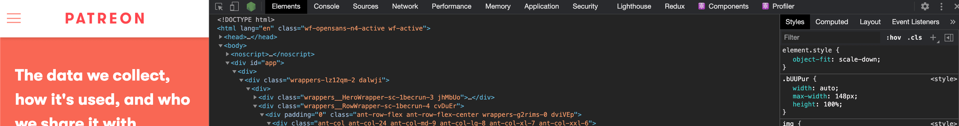Toggle the computed styles sidebar icon
The width and height of the screenshot is (959, 126).
tap(949, 38)
